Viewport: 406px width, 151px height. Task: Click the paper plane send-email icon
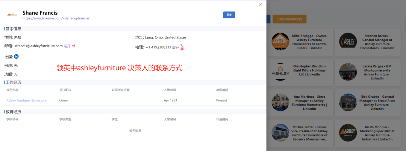74,46
